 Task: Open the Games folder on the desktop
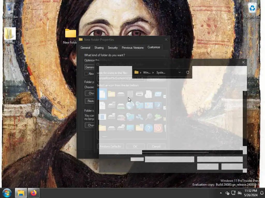pos(10,36)
